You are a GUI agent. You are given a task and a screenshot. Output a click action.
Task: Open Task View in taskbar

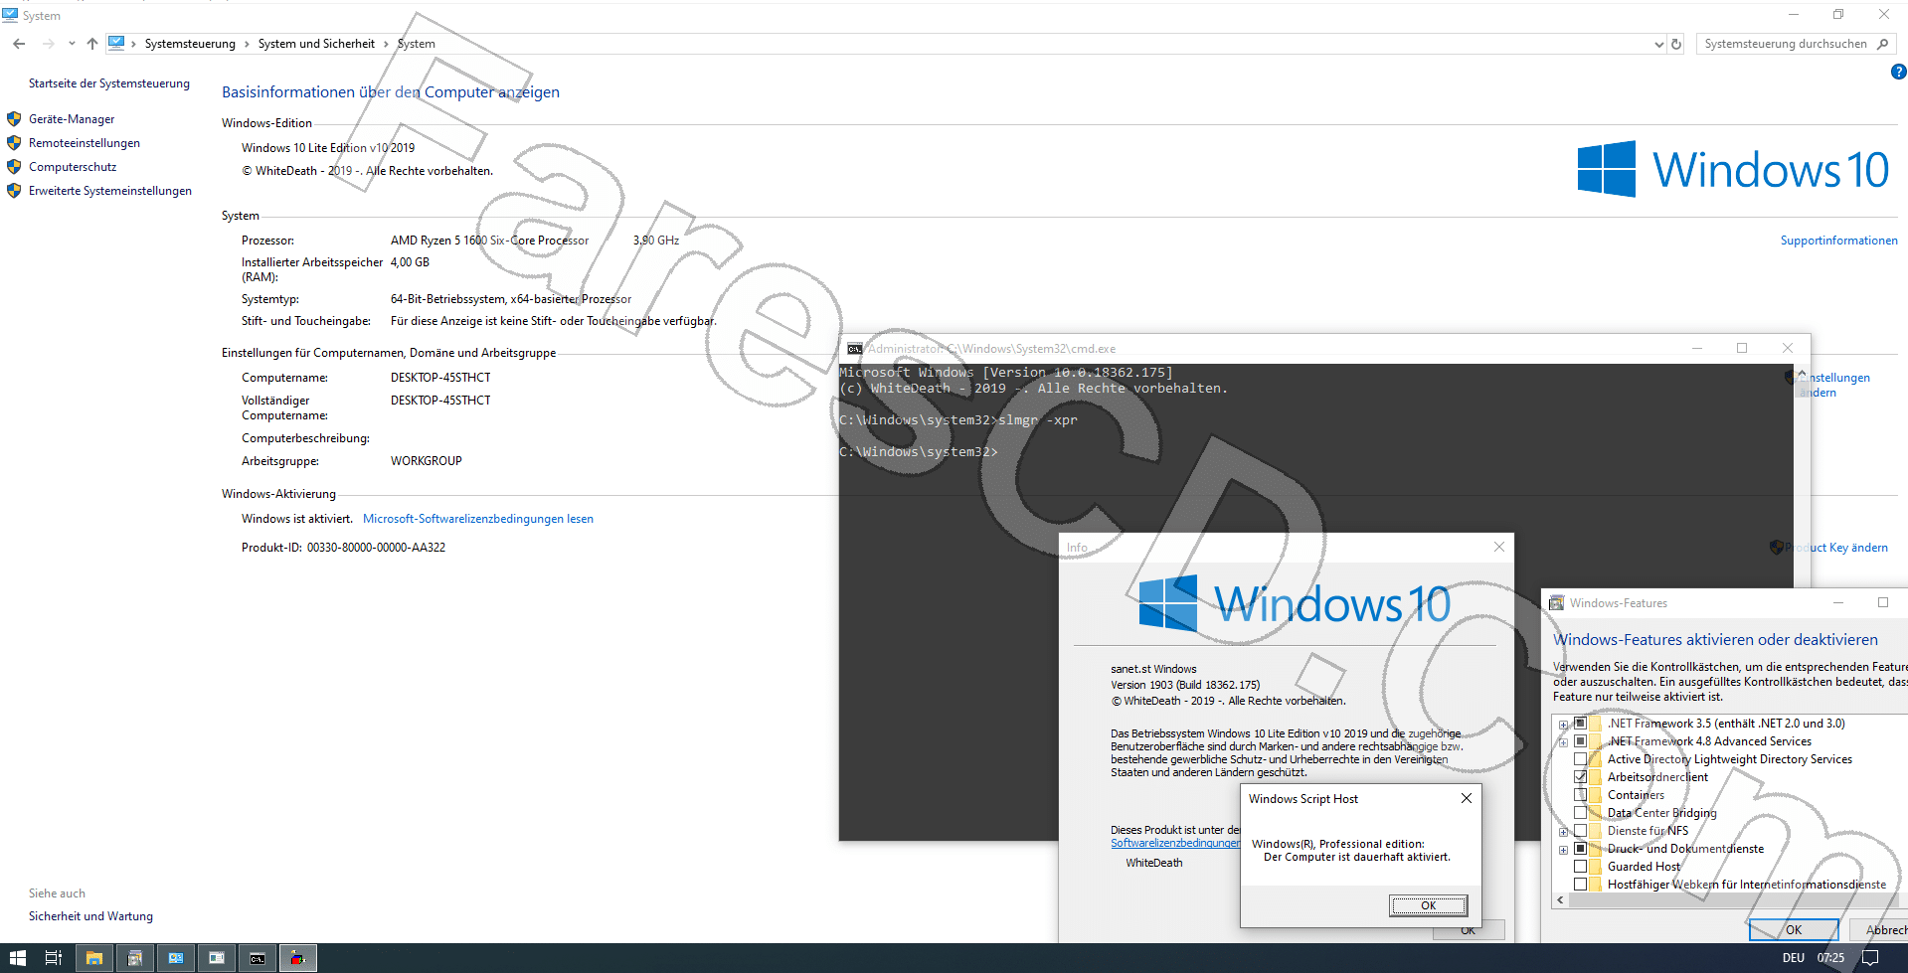(54, 958)
